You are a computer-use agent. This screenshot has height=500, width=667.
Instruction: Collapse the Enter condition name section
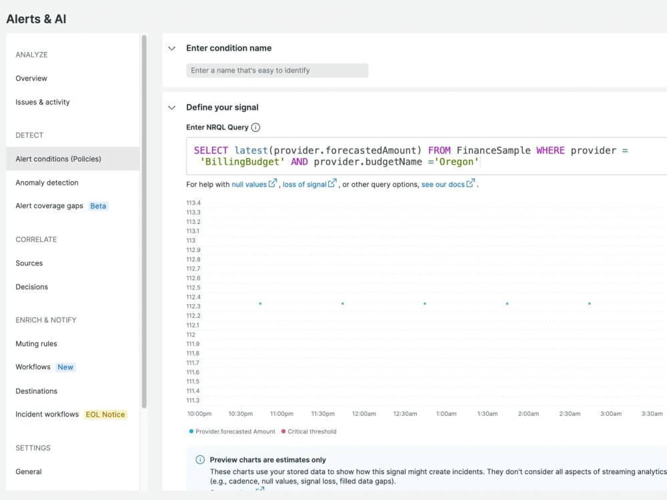[x=172, y=49]
